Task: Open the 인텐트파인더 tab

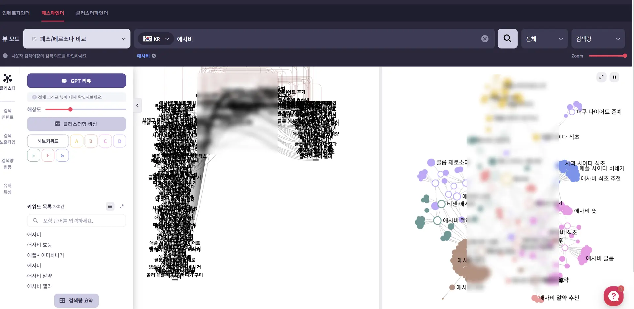Action: [16, 13]
